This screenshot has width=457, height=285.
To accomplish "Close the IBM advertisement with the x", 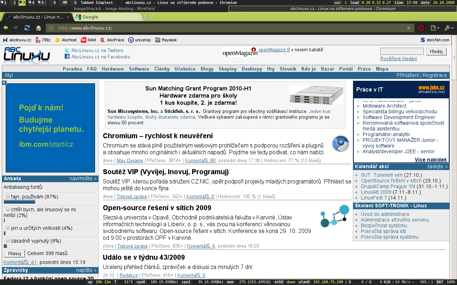I will click(4, 83).
